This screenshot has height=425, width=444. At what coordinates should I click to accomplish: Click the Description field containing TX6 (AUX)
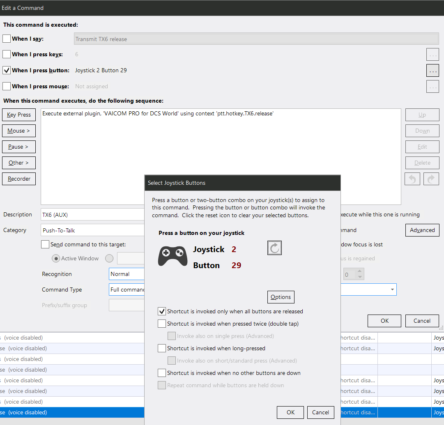[92, 215]
